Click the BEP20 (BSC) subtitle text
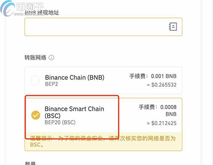The image size is (213, 165). click(60, 122)
